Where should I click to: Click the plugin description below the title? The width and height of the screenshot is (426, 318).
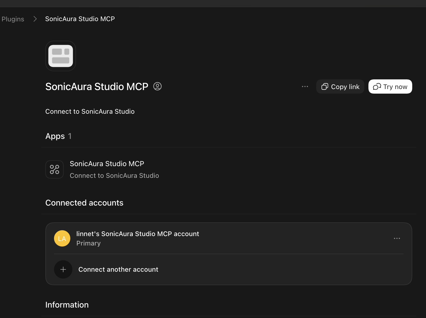(x=90, y=111)
